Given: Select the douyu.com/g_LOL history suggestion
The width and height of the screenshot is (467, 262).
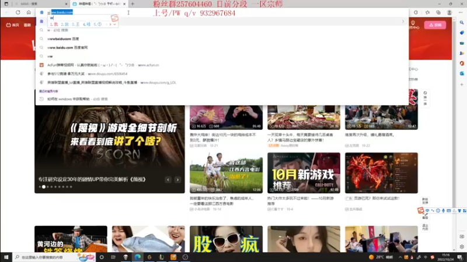Looking at the screenshot, I should click(111, 83).
